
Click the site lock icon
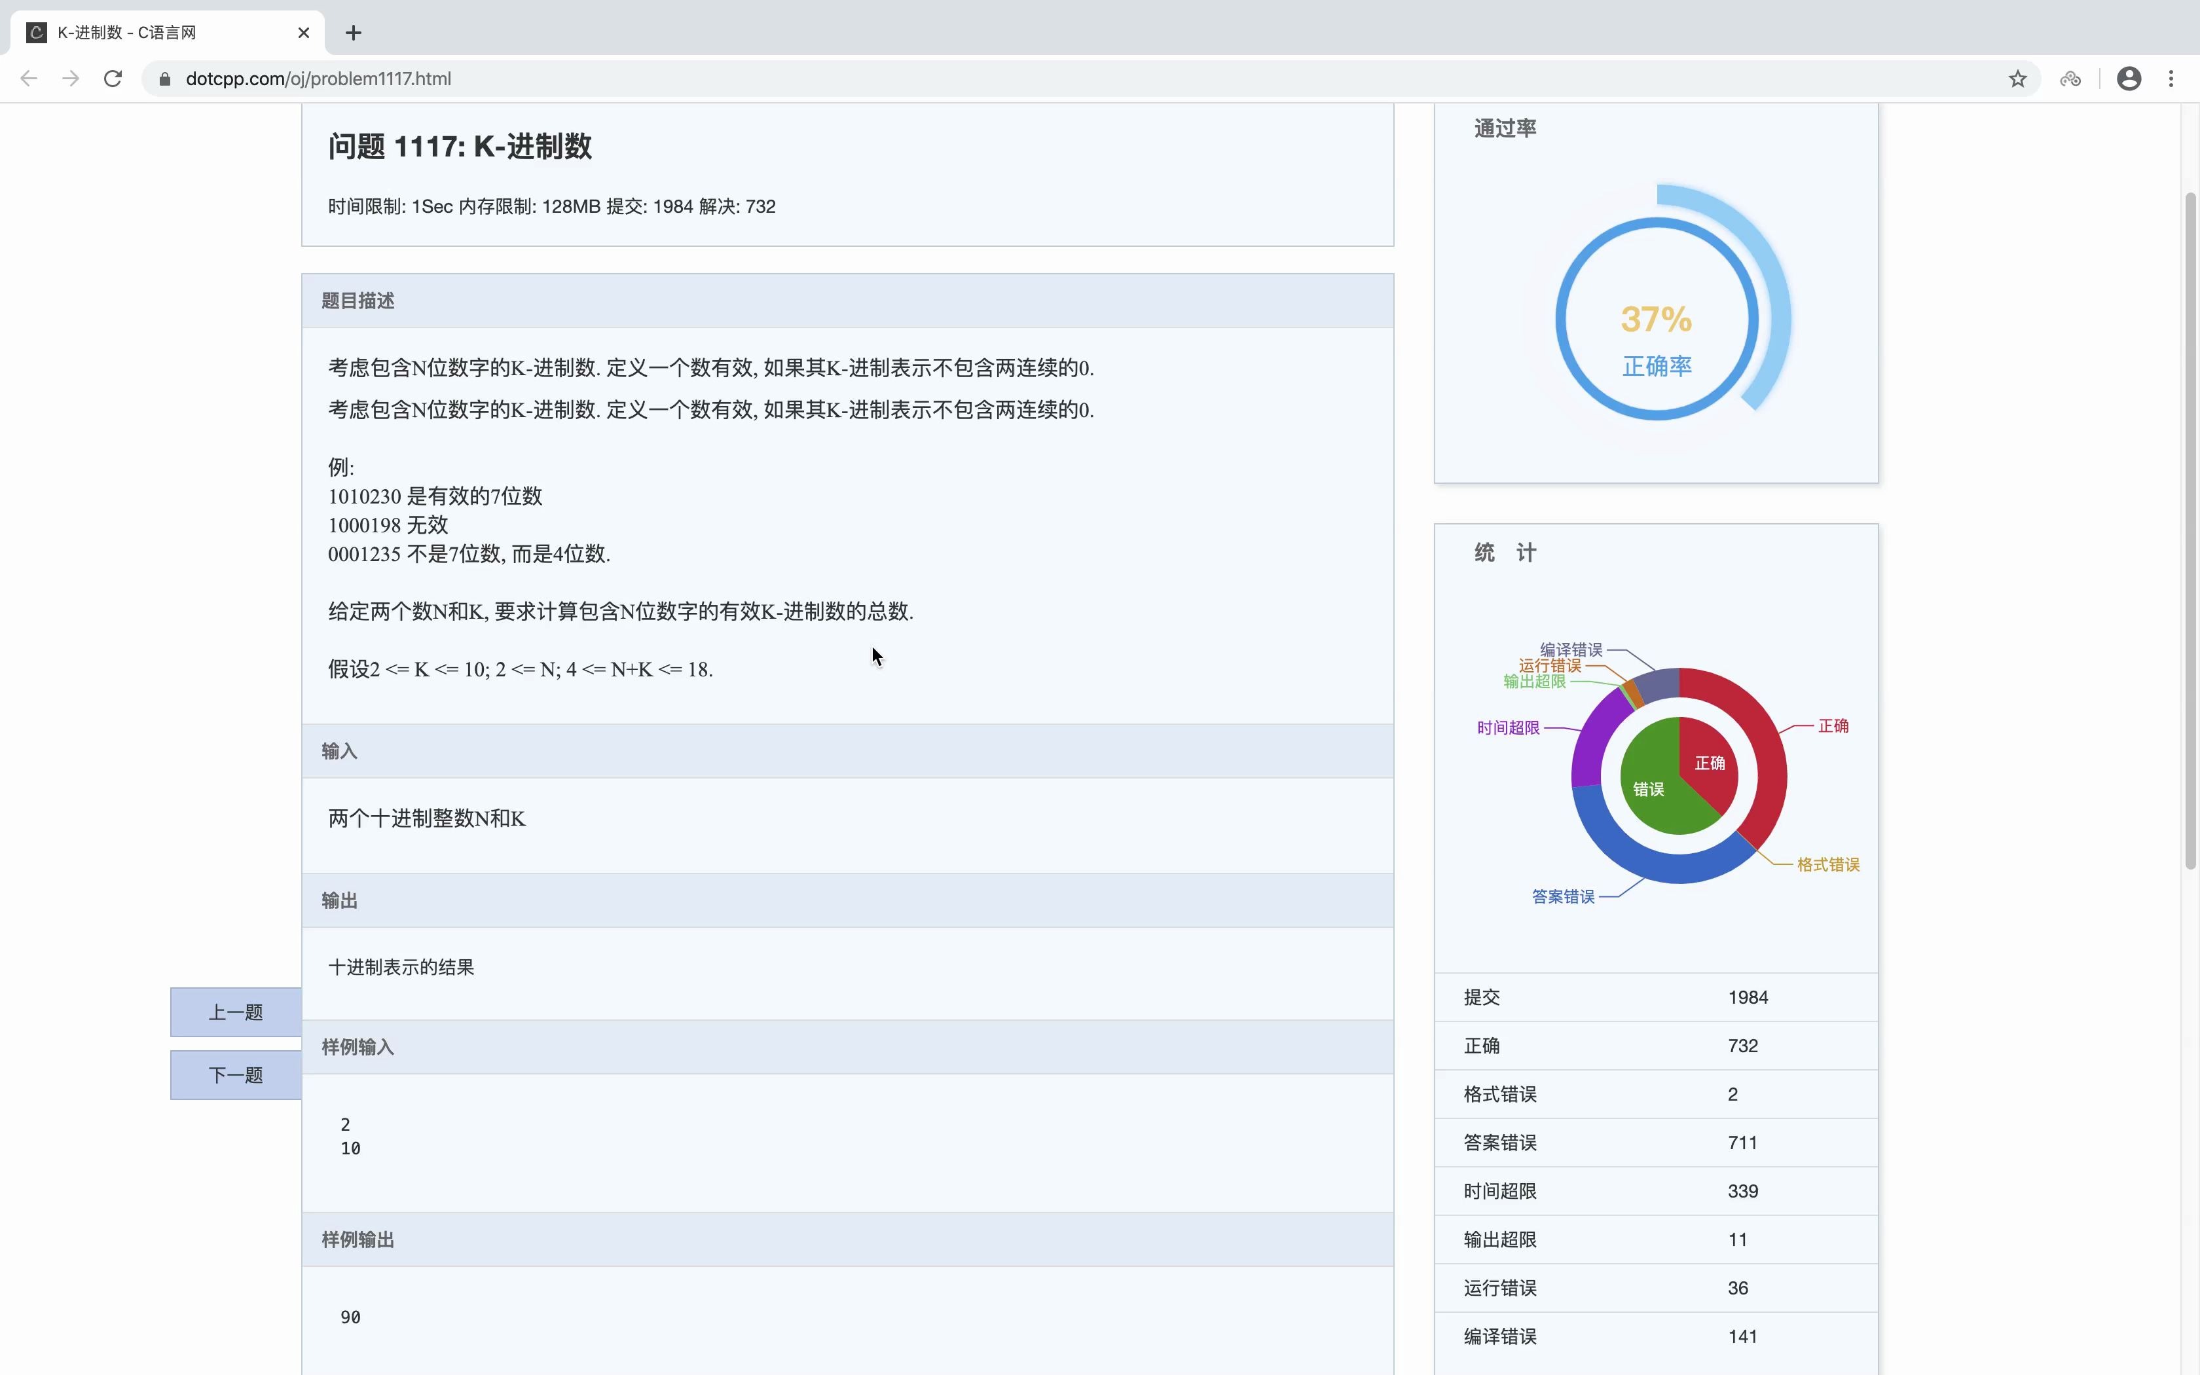point(164,79)
